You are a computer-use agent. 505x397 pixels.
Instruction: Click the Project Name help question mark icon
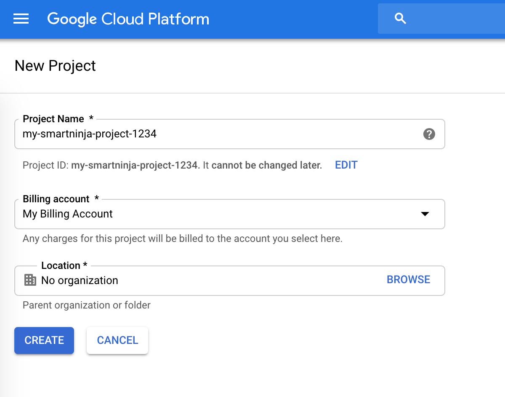pyautogui.click(x=429, y=134)
